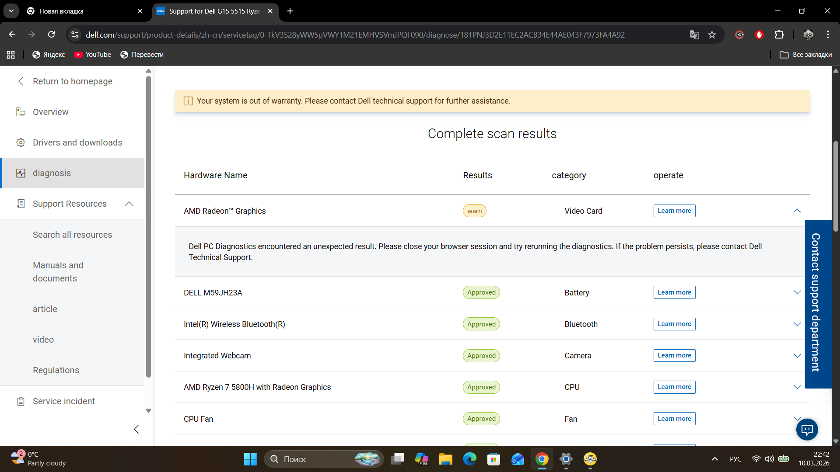Open Microsoft Edge from taskbar
840x472 pixels.
[x=470, y=459]
